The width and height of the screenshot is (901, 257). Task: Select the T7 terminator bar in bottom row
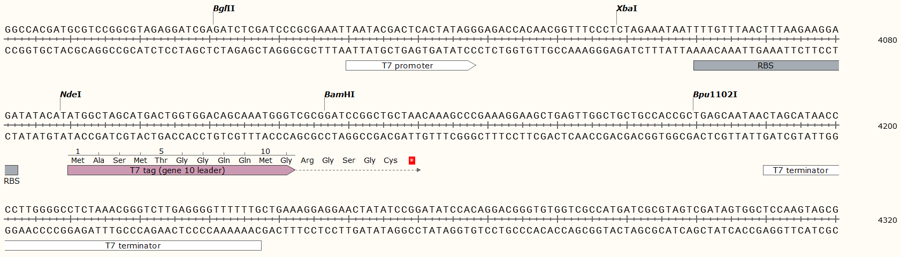133,246
